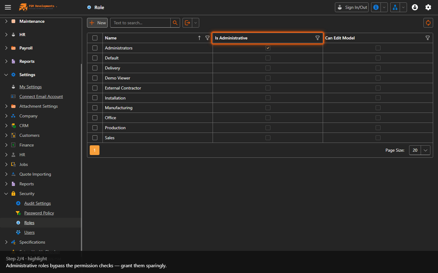Toggle Can Edit Model for Administrators
Viewport: 438px width, 273px height.
(x=378, y=48)
